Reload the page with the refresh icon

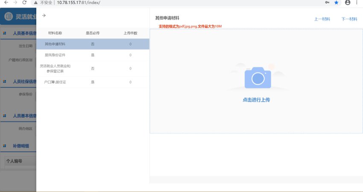pyautogui.click(x=24, y=3)
